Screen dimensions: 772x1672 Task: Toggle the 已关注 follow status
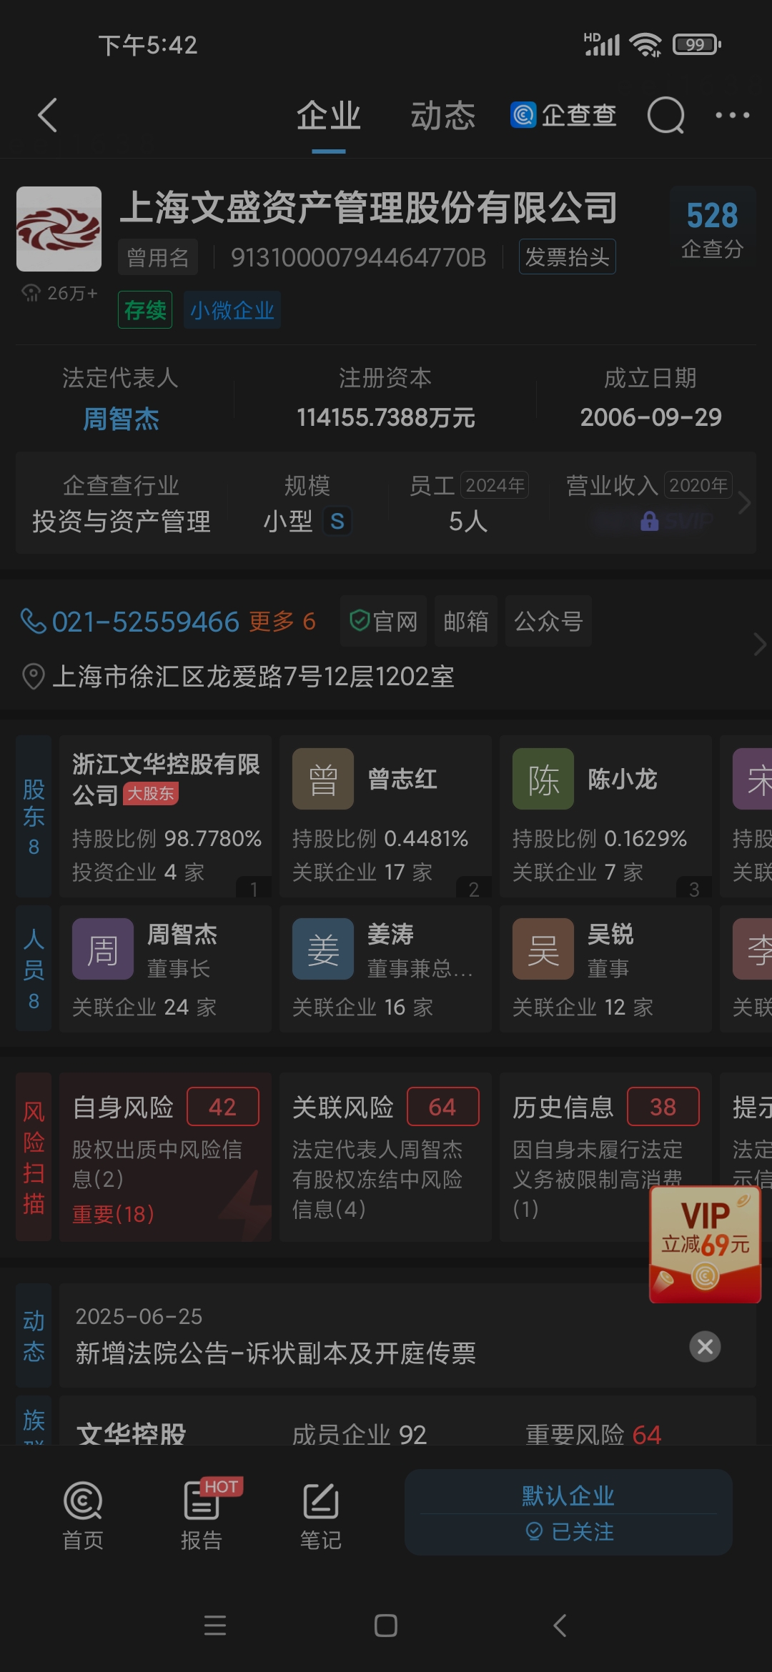point(569,1531)
